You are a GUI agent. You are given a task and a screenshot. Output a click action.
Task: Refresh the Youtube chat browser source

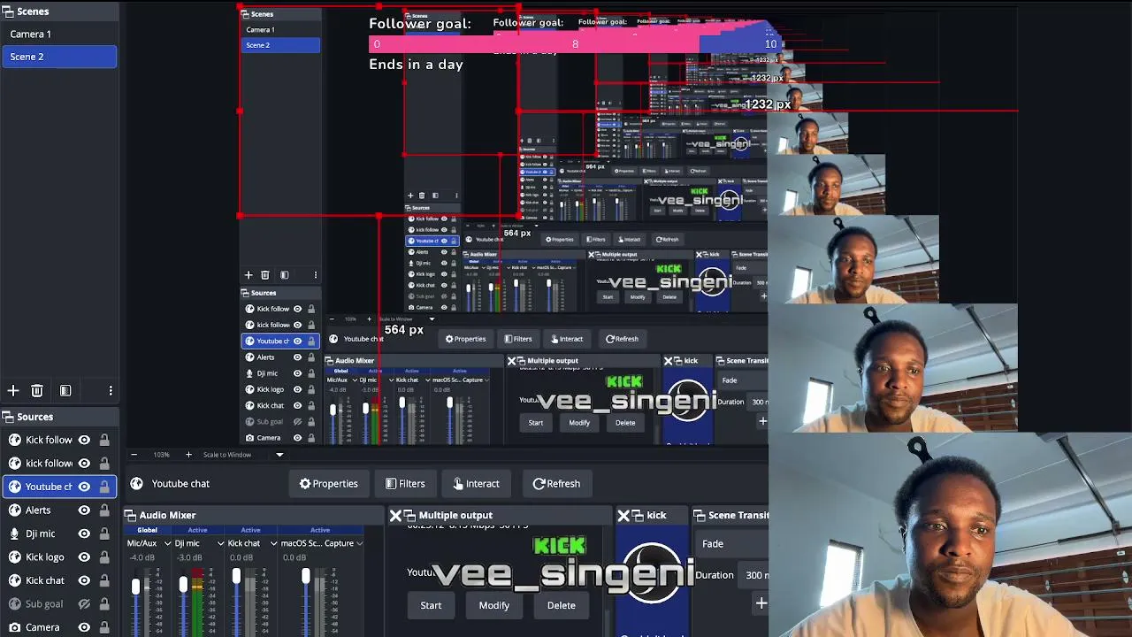(x=556, y=484)
